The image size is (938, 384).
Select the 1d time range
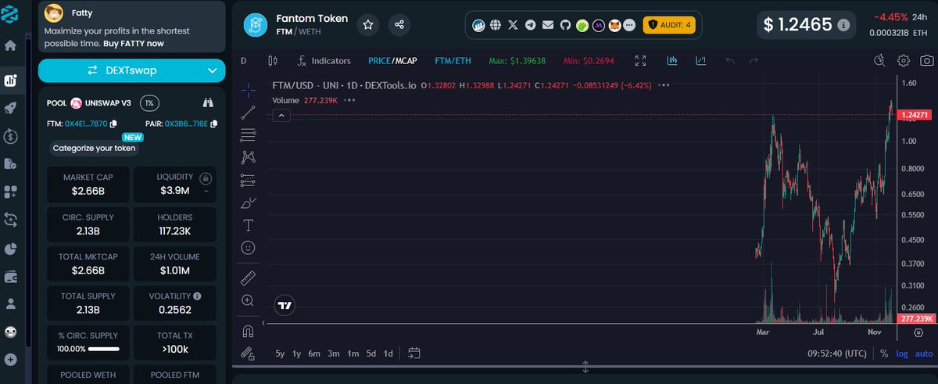coord(388,353)
